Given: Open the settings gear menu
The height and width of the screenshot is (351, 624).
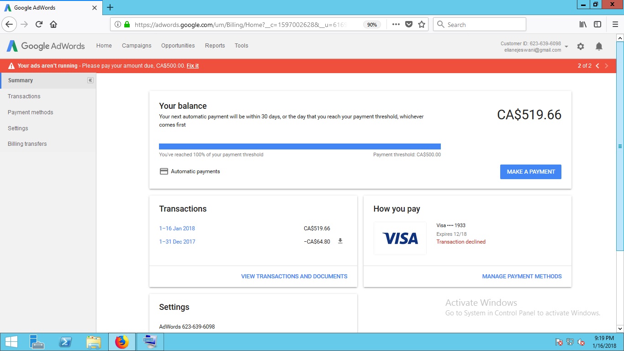Looking at the screenshot, I should (x=581, y=46).
